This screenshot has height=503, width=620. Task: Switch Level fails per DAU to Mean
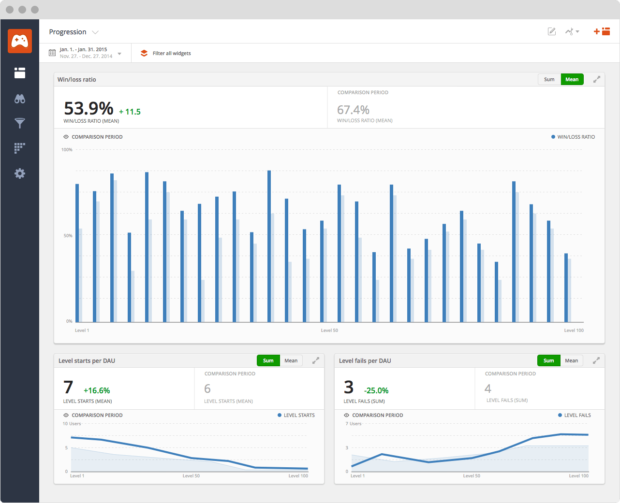coord(571,360)
